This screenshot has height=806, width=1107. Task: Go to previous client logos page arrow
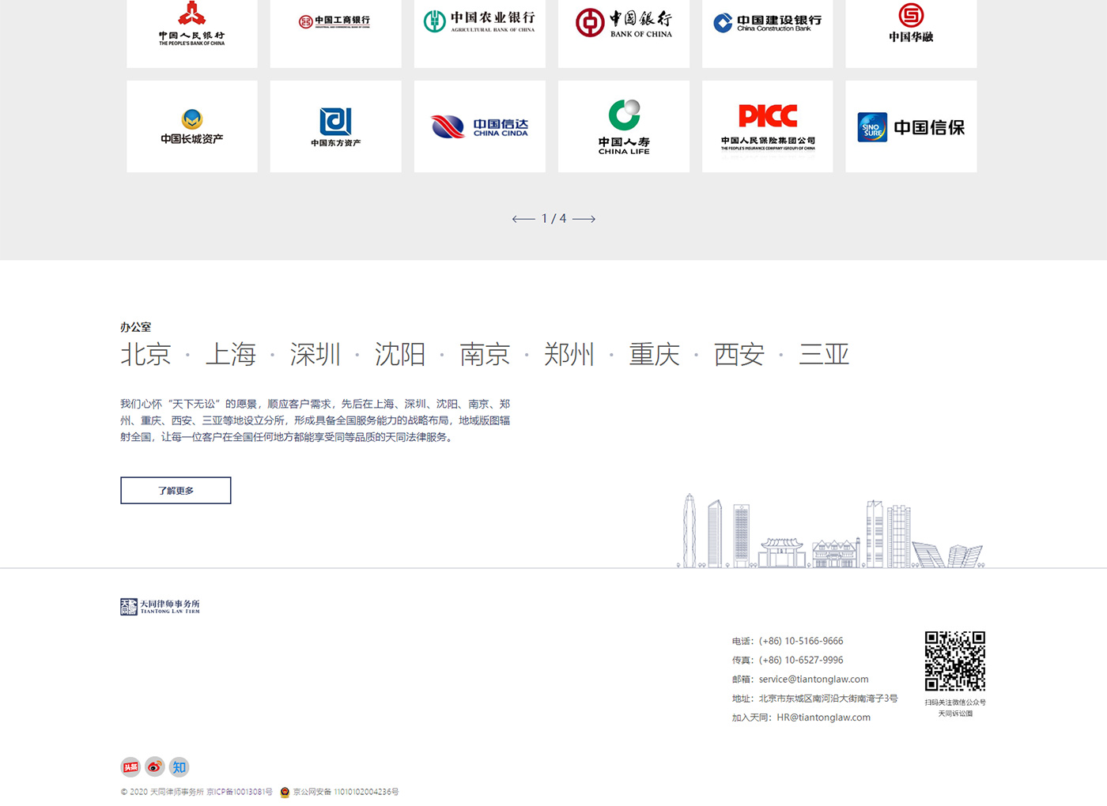pyautogui.click(x=523, y=219)
